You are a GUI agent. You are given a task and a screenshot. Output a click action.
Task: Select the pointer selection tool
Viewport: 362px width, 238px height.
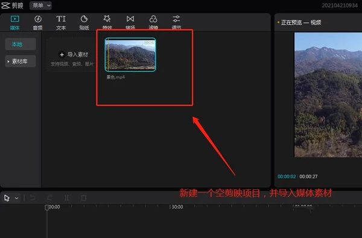7,198
